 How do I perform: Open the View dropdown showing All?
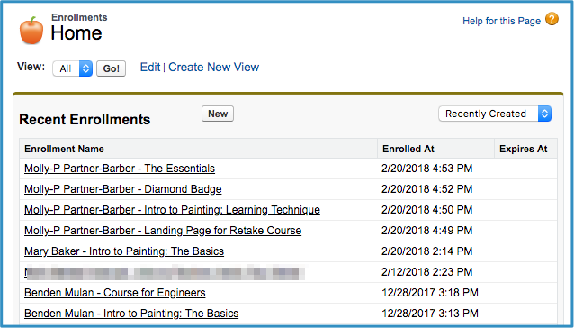[x=73, y=68]
